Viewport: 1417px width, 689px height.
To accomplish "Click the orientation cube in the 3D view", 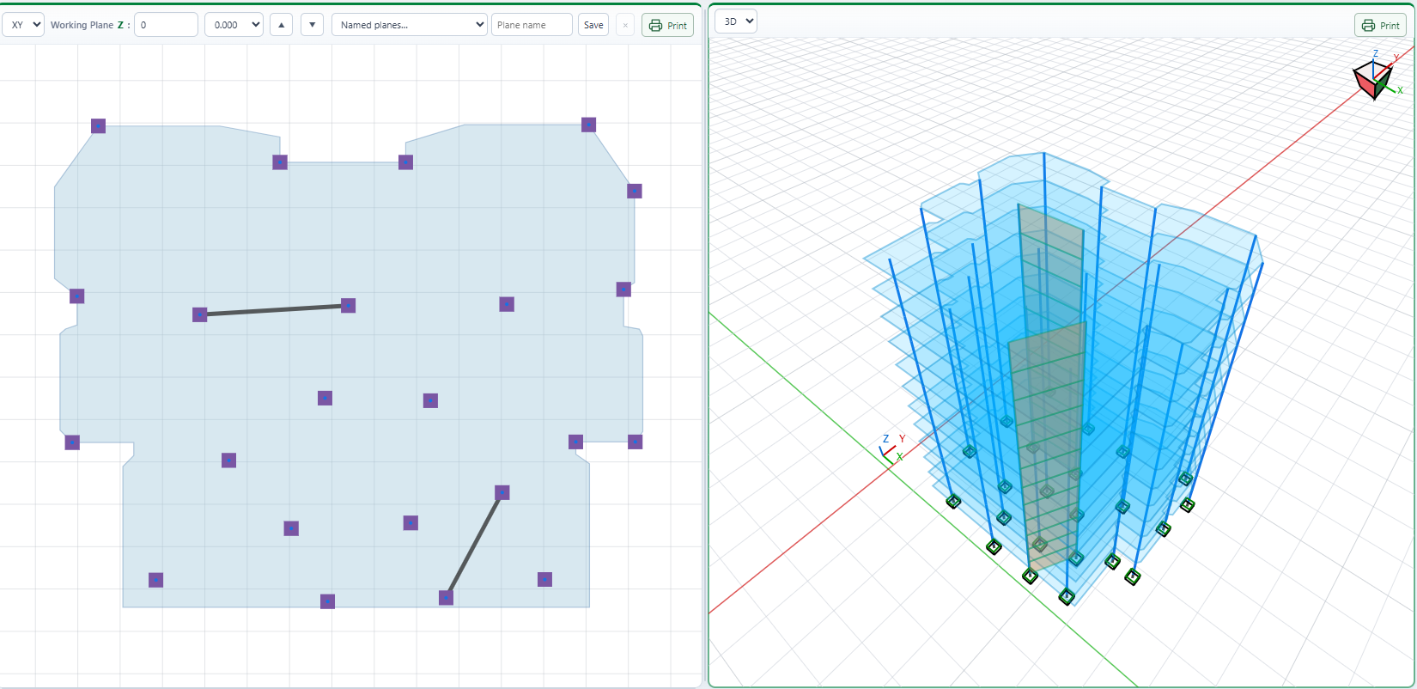I will coord(1372,79).
